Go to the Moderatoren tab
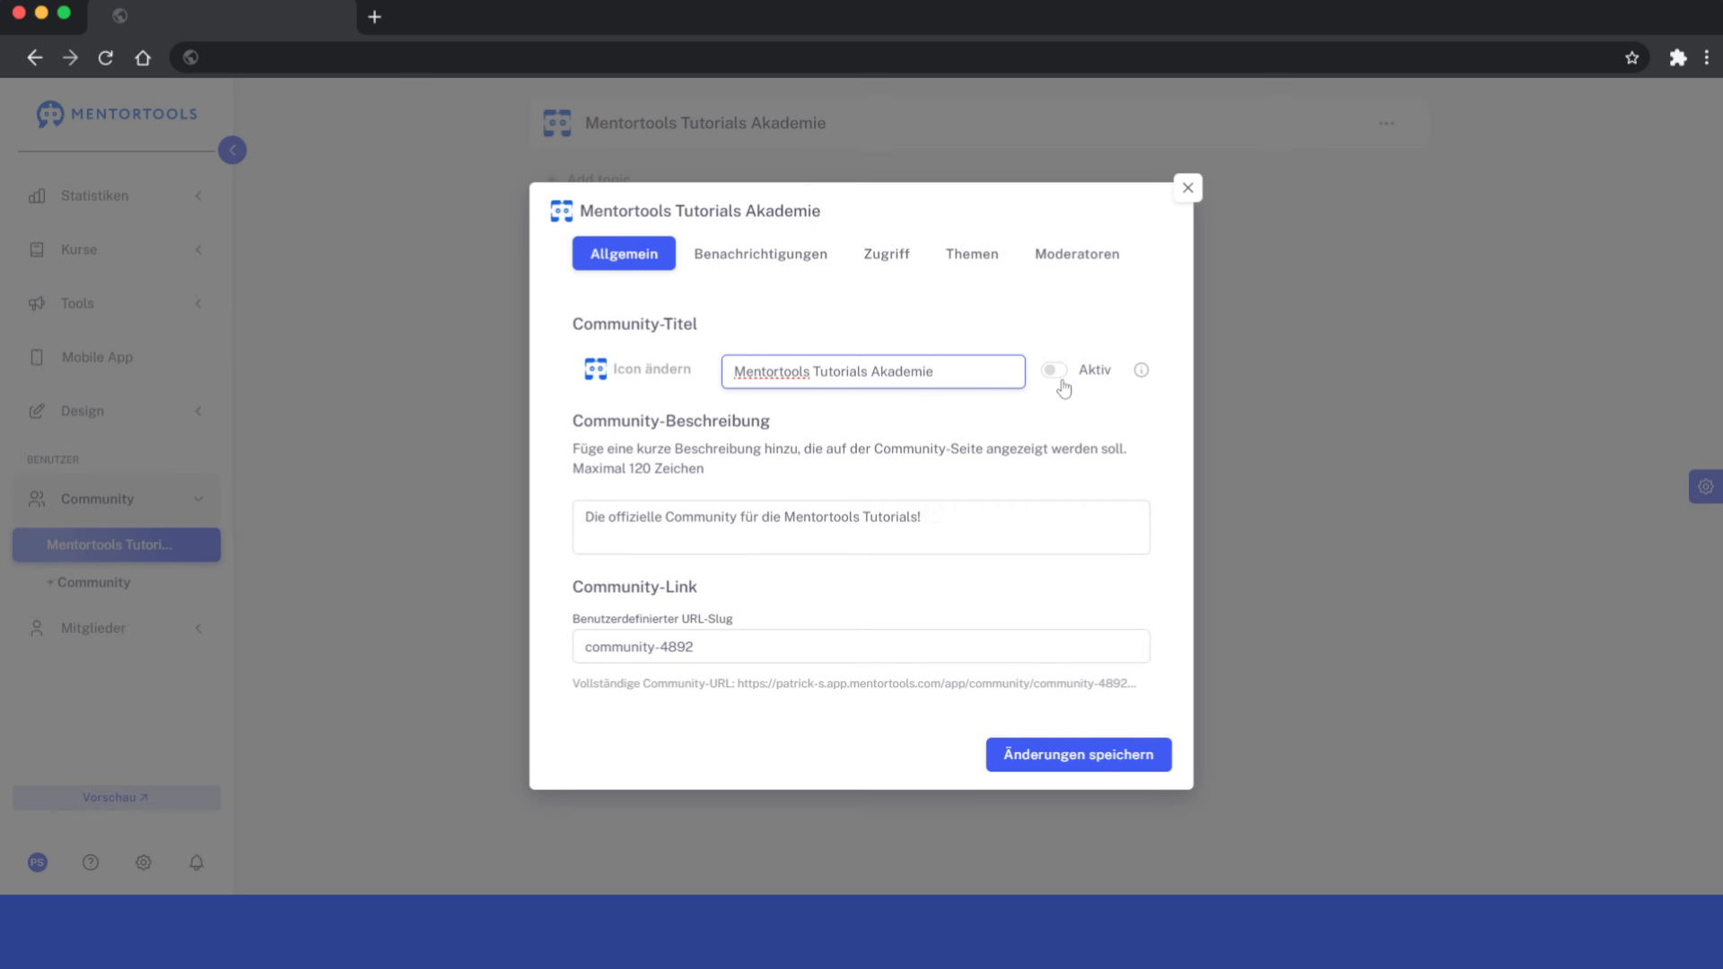The image size is (1723, 969). (1077, 254)
